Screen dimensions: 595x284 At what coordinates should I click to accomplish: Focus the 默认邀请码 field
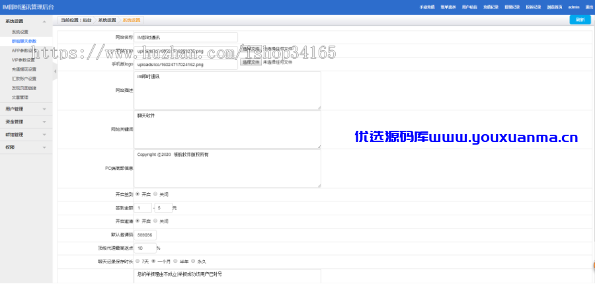[x=145, y=234]
